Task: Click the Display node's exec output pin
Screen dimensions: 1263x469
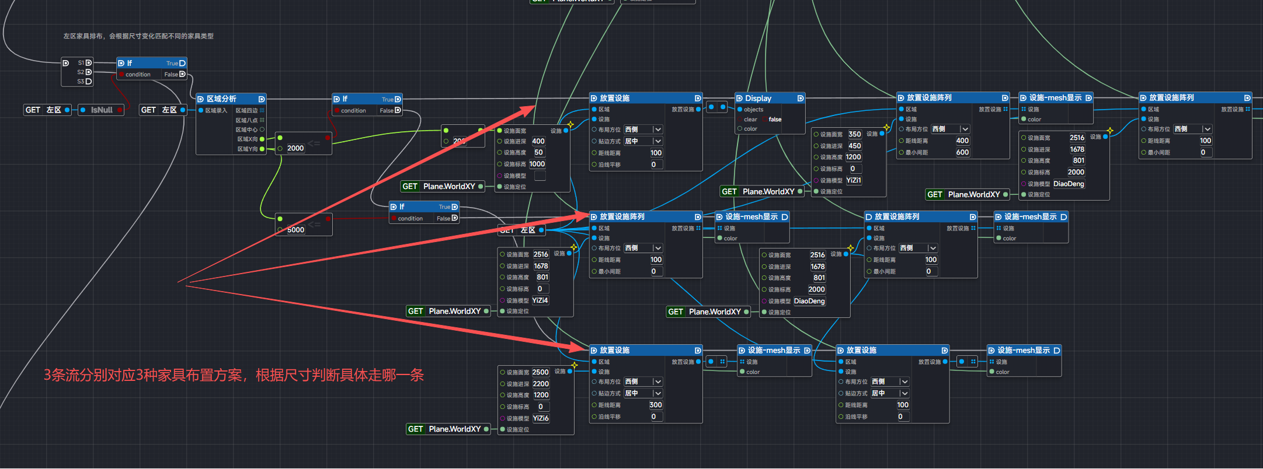Action: pos(800,99)
